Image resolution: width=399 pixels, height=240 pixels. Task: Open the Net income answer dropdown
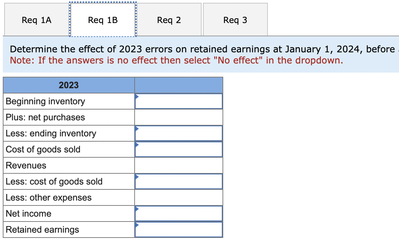coord(179,213)
